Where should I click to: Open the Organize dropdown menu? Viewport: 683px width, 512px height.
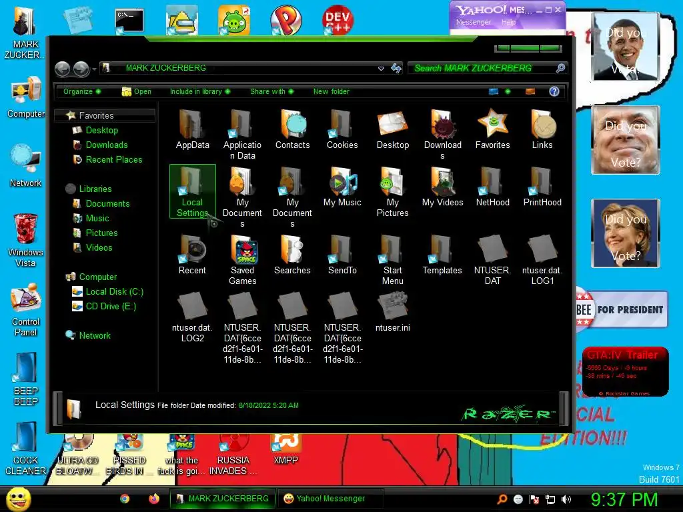(x=82, y=91)
